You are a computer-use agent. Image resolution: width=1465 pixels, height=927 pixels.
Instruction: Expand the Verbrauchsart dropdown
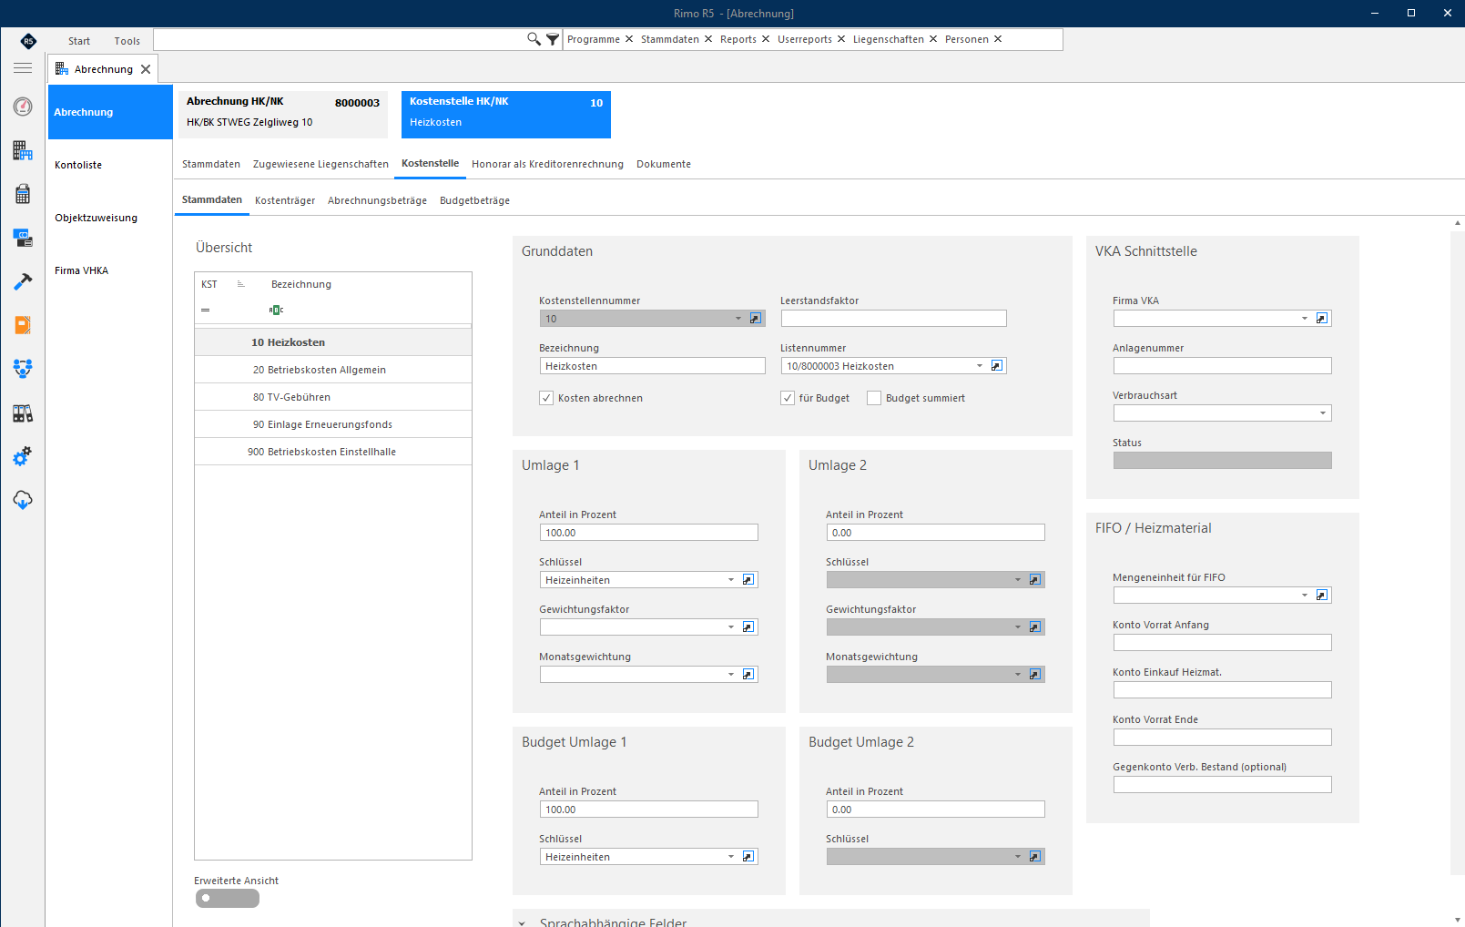pyautogui.click(x=1323, y=413)
